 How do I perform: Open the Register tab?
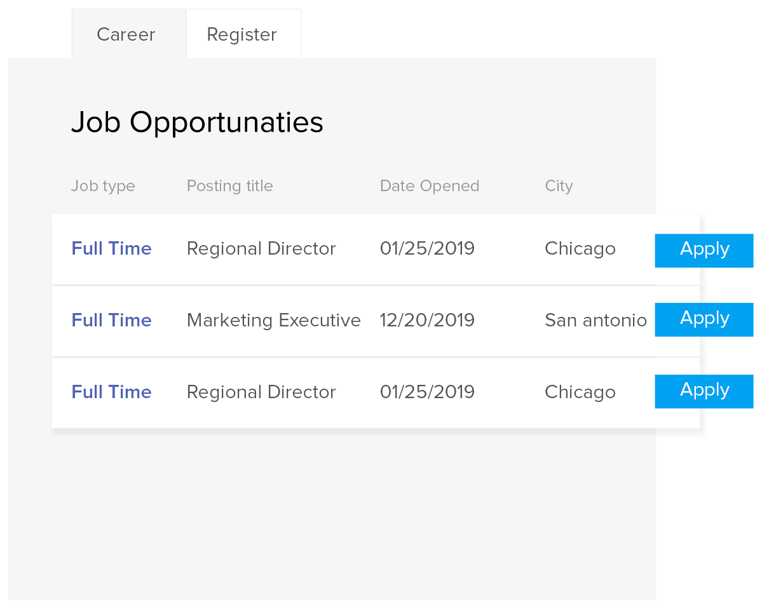point(242,34)
